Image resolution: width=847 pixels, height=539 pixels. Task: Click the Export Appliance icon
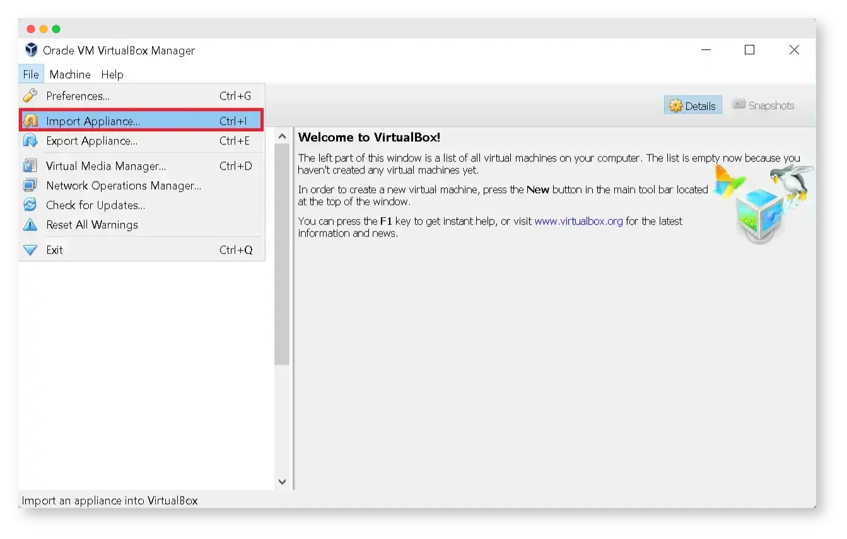pos(30,141)
